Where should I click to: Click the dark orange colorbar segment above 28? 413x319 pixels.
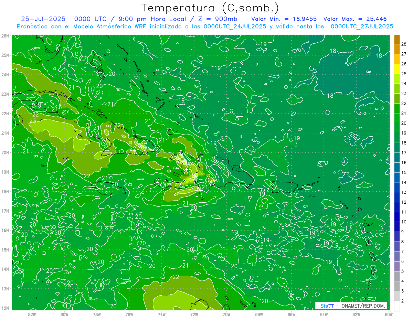397,40
